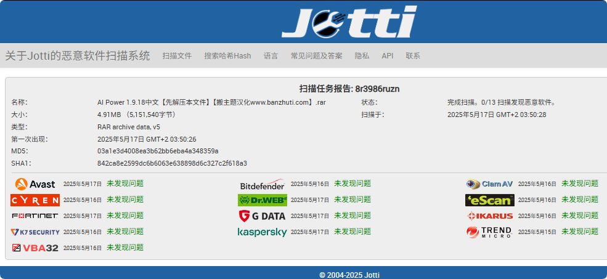Click Kaspersky's 未发现问题 result

pyautogui.click(x=352, y=232)
